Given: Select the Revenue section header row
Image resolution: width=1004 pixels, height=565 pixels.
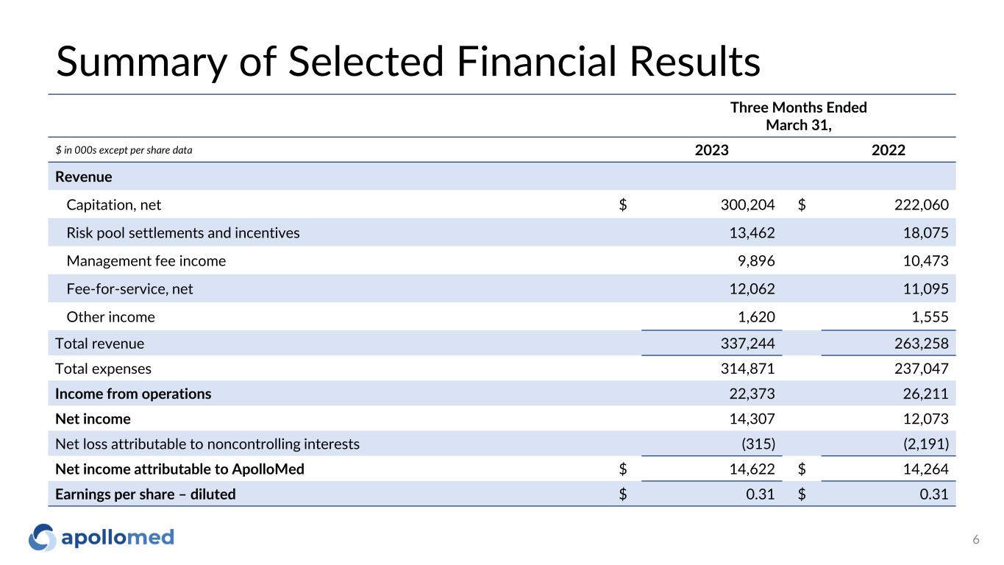Looking at the screenshot, I should (x=84, y=177).
